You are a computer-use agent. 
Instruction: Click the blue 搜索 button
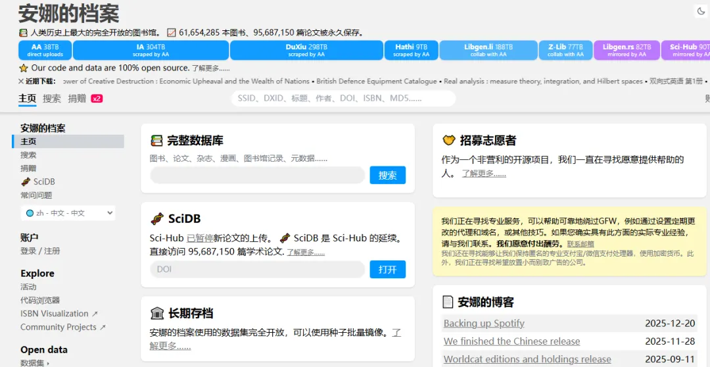(388, 176)
